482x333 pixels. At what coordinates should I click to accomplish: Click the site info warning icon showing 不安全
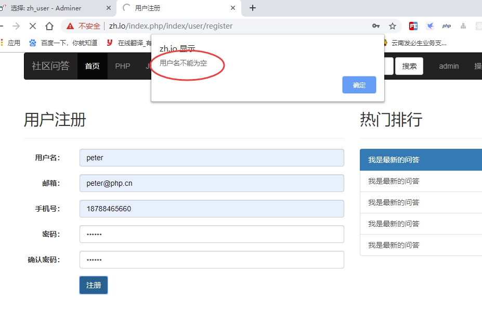82,25
